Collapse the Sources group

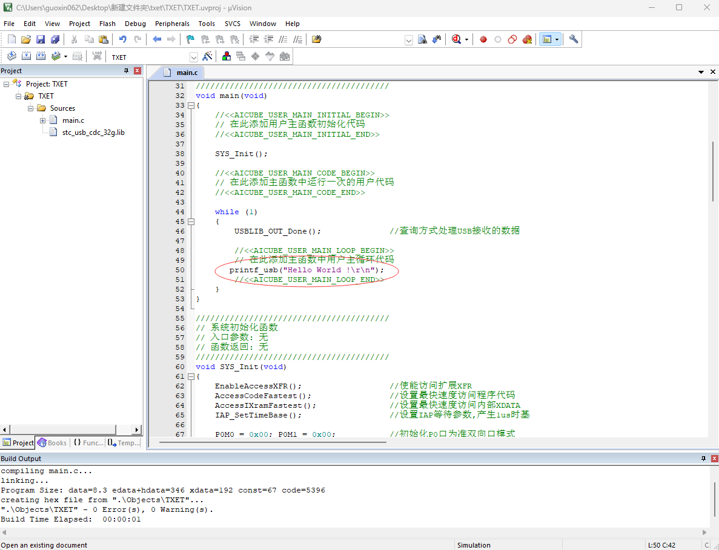point(30,108)
